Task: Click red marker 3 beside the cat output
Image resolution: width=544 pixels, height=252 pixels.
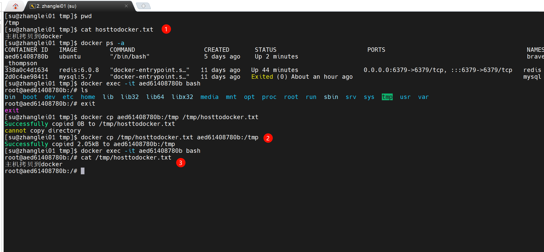Action: (x=181, y=163)
